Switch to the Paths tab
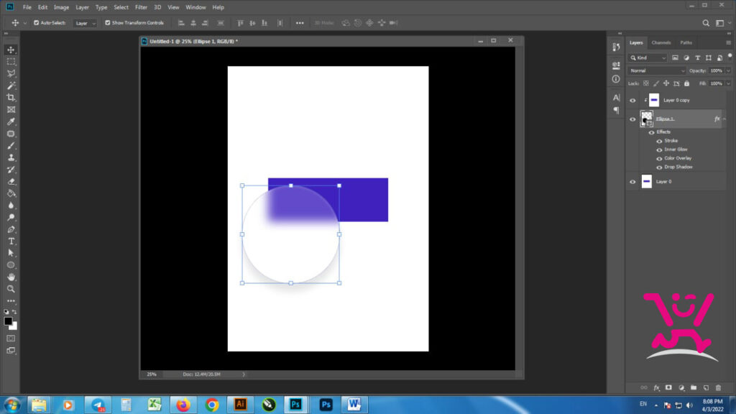This screenshot has width=736, height=414. click(686, 42)
